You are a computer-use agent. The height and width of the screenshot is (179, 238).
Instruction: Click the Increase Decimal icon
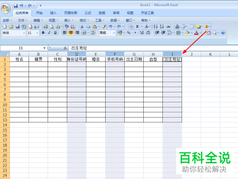click(x=141, y=33)
